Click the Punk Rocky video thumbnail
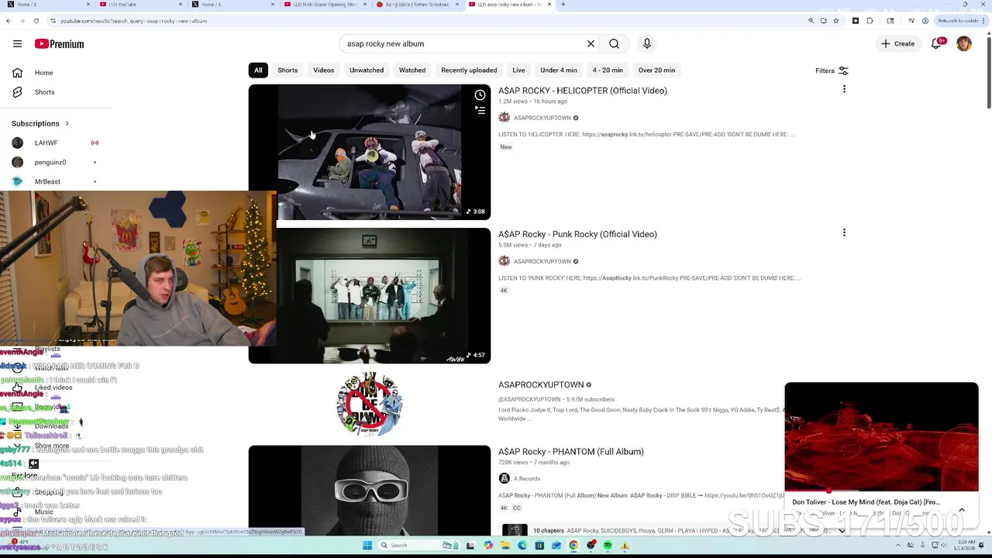This screenshot has width=992, height=558. 369,295
